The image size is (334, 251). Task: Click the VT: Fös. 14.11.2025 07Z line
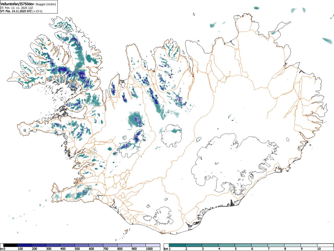pos(16,11)
